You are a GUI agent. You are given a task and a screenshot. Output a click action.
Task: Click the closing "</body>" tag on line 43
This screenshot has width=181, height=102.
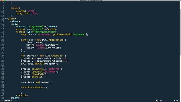tap(15, 98)
